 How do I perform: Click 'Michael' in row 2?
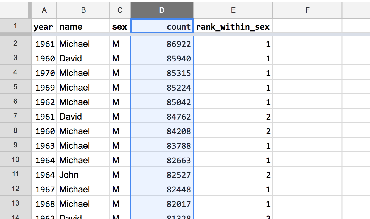coord(83,44)
